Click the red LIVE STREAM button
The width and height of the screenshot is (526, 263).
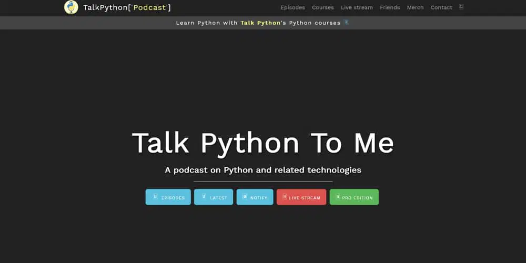[x=301, y=197]
